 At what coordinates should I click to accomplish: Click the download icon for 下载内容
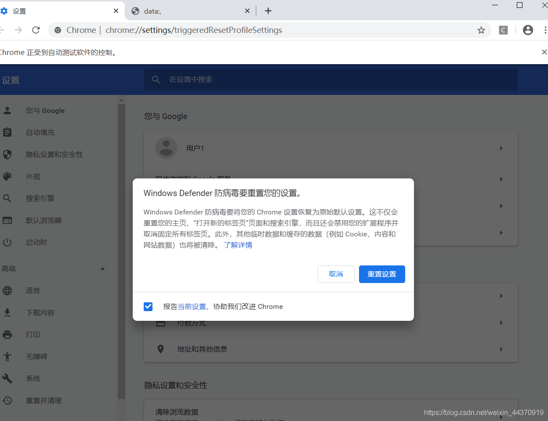7,312
